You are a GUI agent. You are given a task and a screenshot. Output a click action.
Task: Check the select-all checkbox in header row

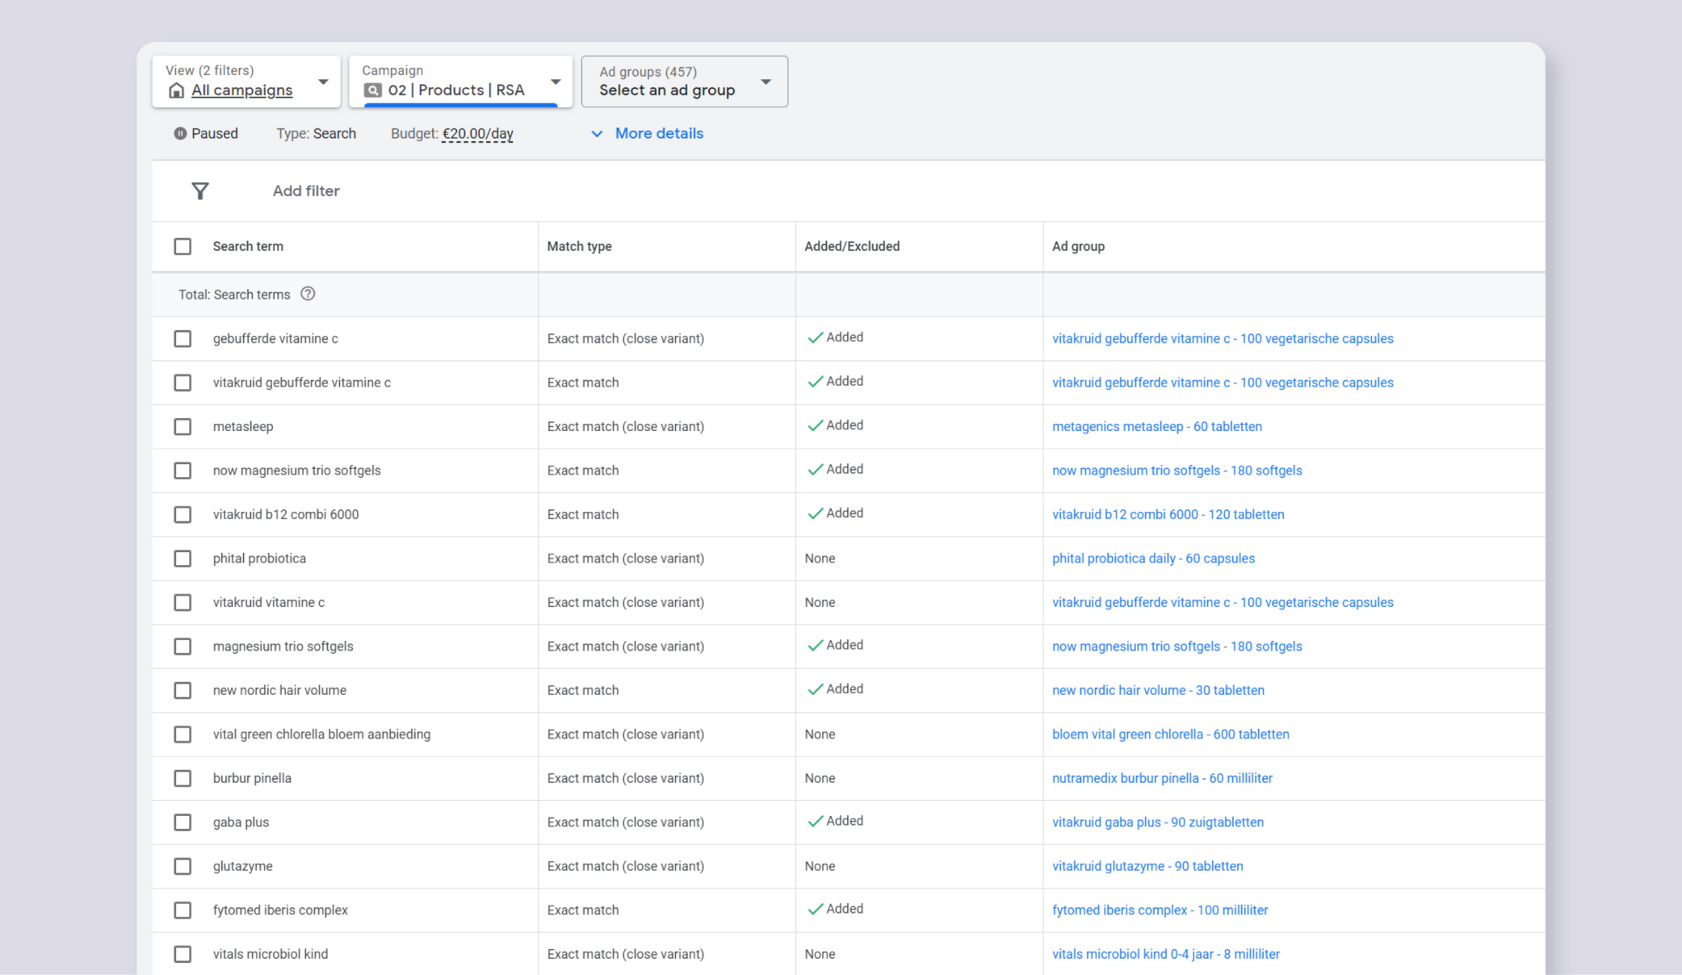pyautogui.click(x=182, y=246)
